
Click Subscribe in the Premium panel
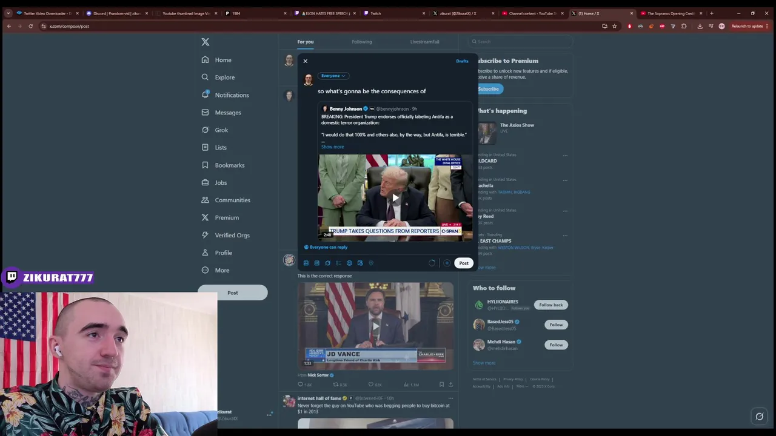pos(488,89)
